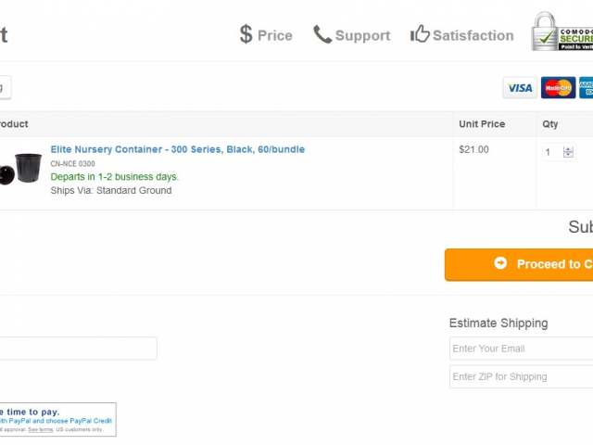
Task: Decrease quantity with the down arrow
Action: (x=568, y=155)
